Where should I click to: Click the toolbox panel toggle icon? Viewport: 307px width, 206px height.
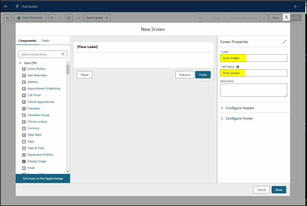point(8,18)
